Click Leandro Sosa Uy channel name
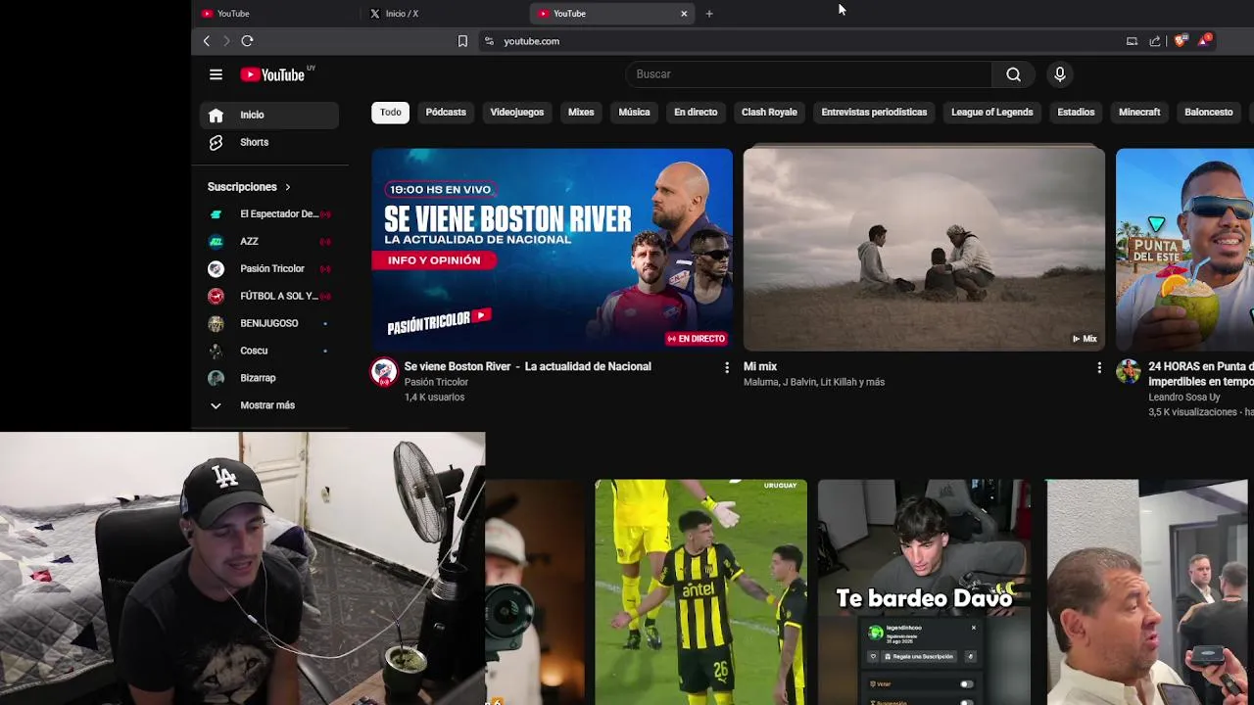 pos(1184,398)
